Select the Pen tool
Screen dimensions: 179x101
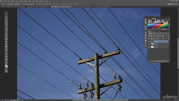tap(6, 49)
